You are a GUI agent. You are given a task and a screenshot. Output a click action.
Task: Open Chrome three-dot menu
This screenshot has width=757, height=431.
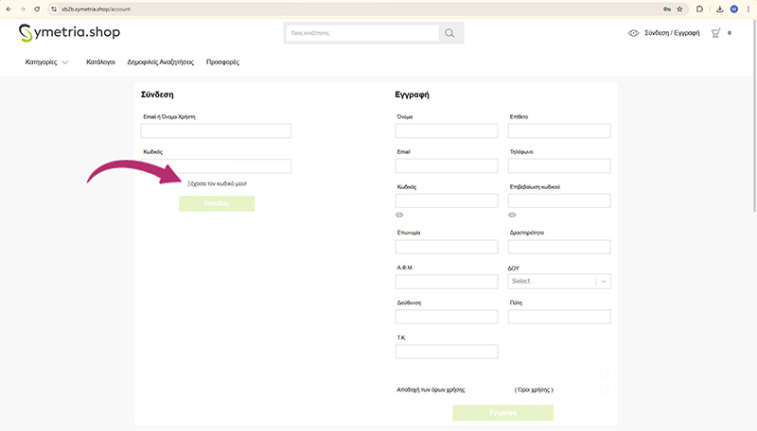[748, 9]
